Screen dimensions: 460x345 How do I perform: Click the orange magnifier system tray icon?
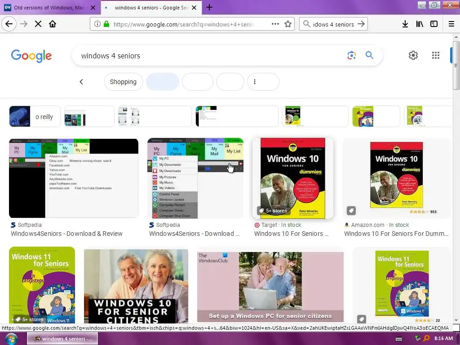click(x=427, y=338)
